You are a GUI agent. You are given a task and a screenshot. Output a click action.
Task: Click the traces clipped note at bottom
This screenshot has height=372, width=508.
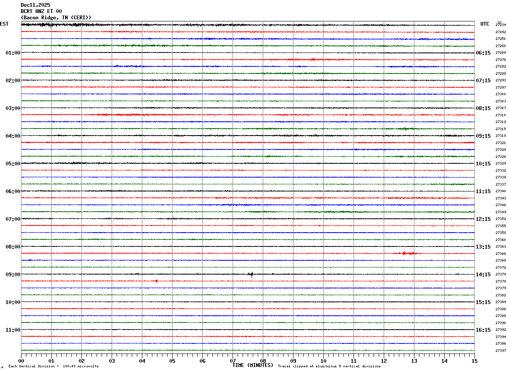(329, 366)
